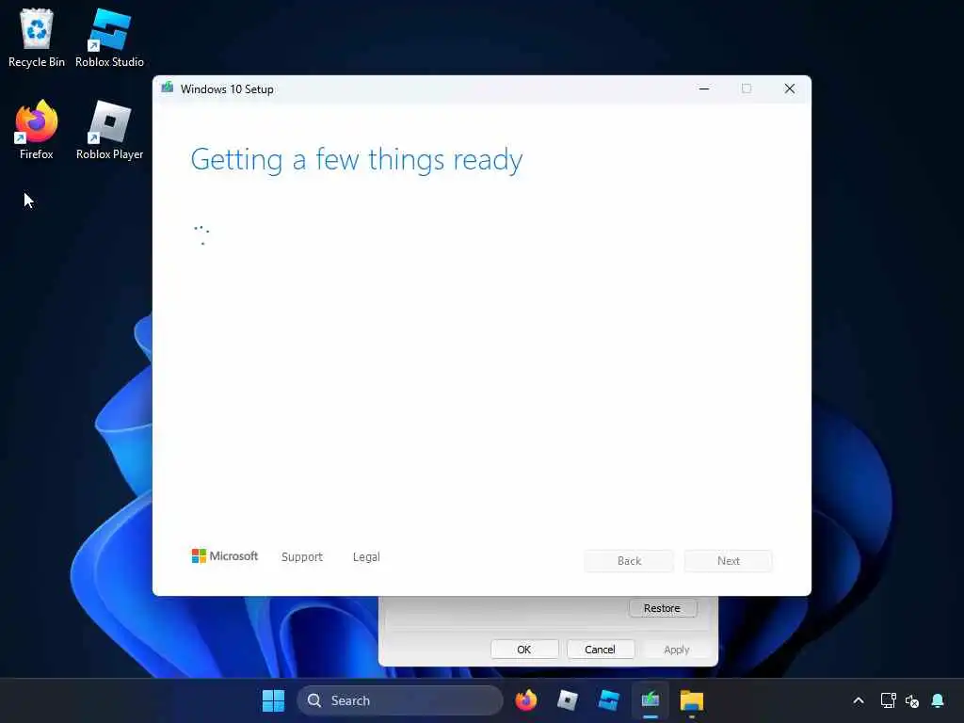Click the 'Getting a few things ready' heading
Image resolution: width=964 pixels, height=723 pixels.
click(357, 160)
